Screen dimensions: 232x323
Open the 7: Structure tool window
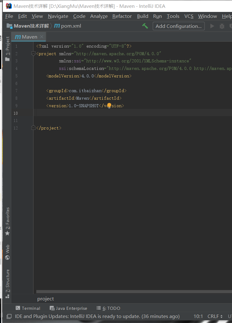pyautogui.click(x=8, y=284)
